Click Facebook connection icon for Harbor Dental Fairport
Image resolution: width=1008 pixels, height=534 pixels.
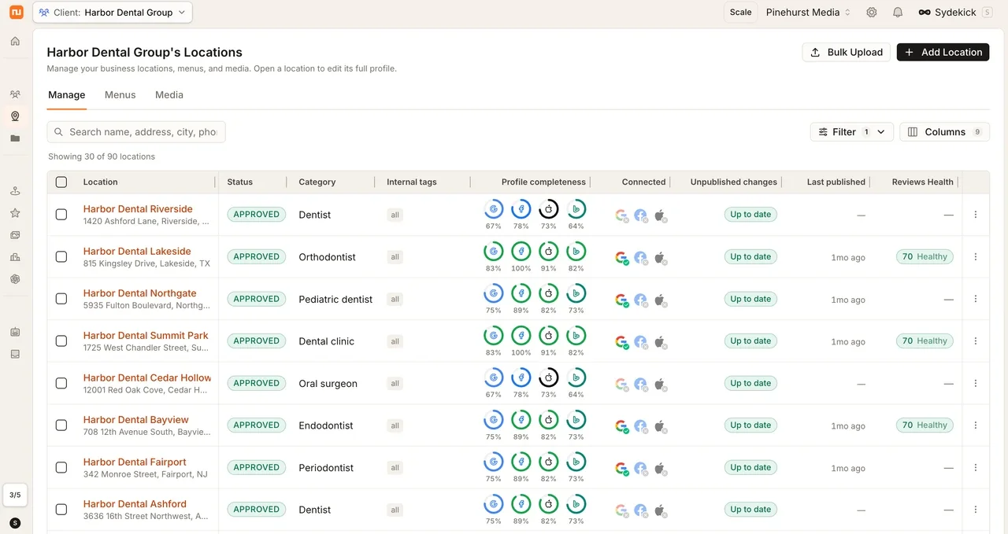coord(641,468)
